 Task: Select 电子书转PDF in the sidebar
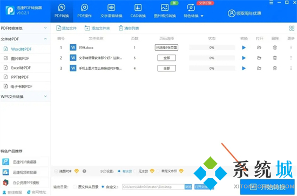tap(25, 86)
